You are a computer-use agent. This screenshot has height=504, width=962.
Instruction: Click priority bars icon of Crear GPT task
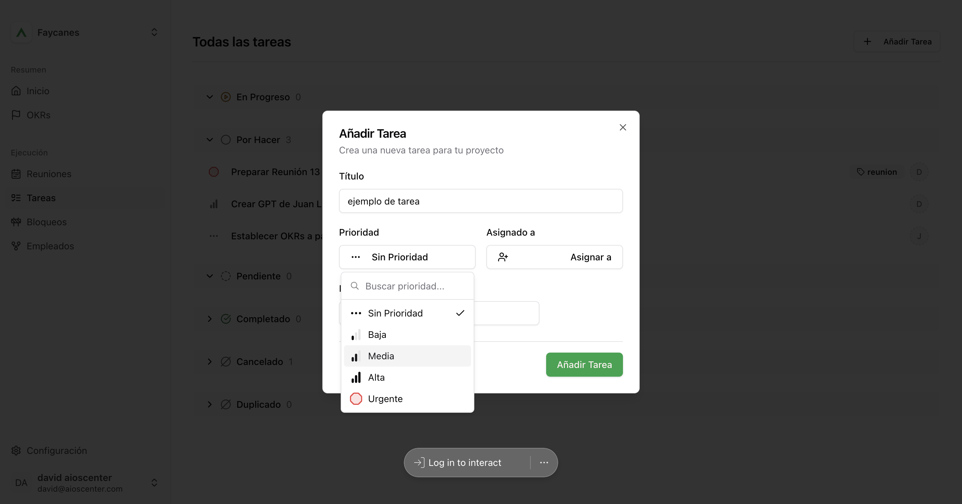[214, 204]
